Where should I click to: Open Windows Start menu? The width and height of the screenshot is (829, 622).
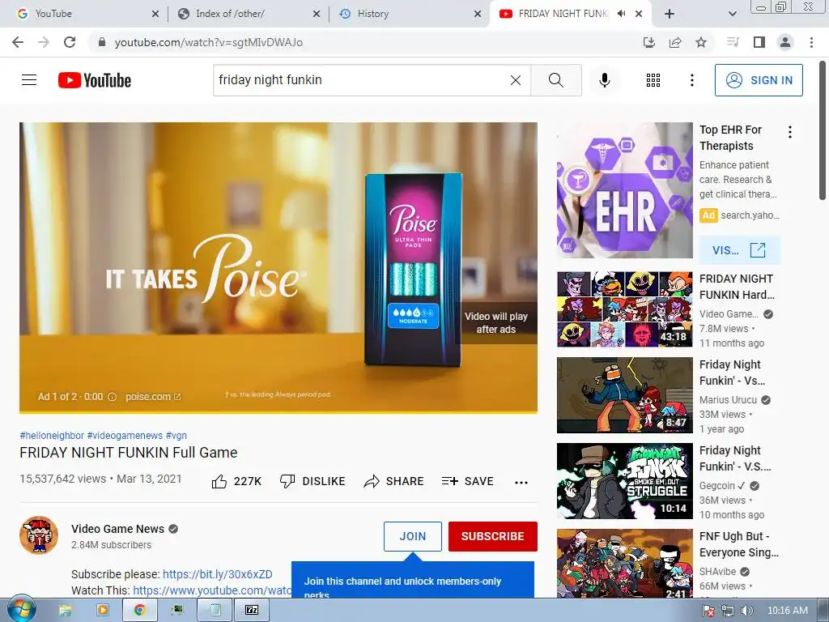point(21,610)
